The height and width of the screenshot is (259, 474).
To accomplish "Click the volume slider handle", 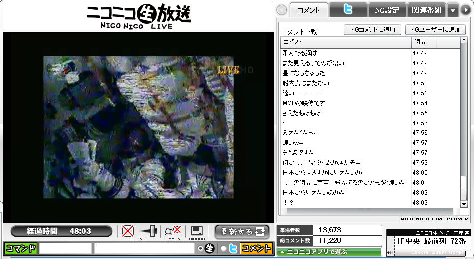I will tap(153, 231).
